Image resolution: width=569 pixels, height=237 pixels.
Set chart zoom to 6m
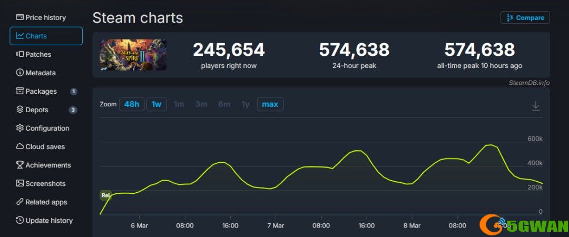(224, 104)
